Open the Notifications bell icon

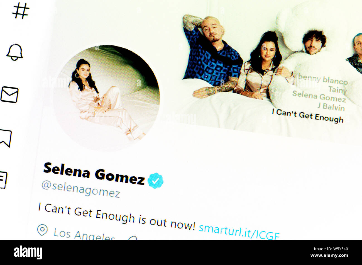click(x=15, y=52)
